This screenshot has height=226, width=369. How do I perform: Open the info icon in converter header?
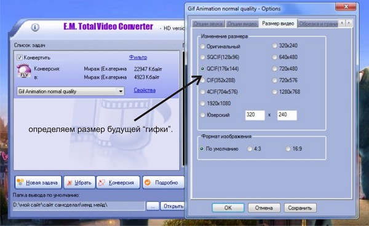(x=35, y=28)
